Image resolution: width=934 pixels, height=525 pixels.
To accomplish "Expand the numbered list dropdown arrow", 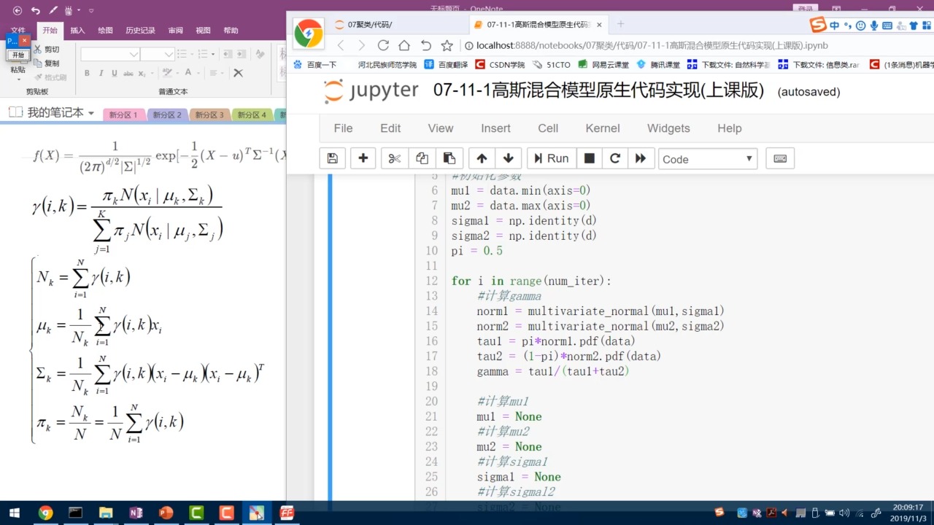I will 213,54.
